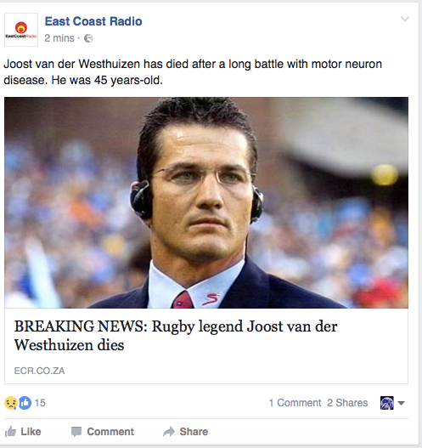Viewport: 422px width, 448px height.
Task: Open the Joost van der Westhuizen article photo
Action: 206,202
